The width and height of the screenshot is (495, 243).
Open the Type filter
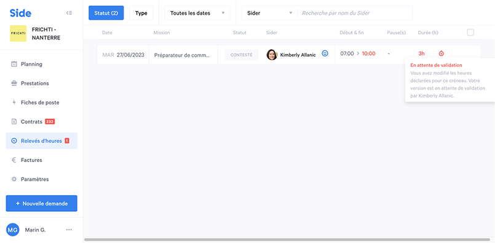tap(141, 13)
